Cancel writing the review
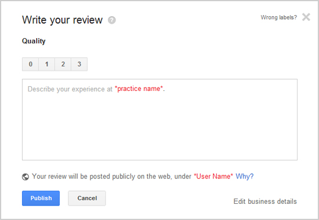The width and height of the screenshot is (319, 220). 87,198
